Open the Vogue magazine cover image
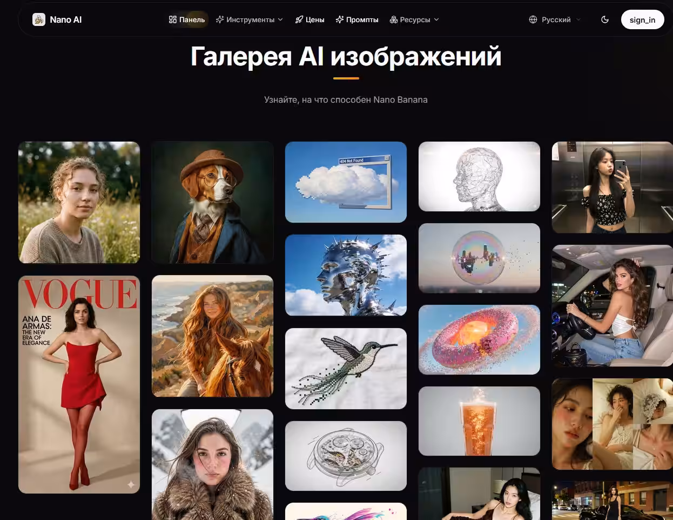Viewport: 673px width, 520px height. pos(79,384)
